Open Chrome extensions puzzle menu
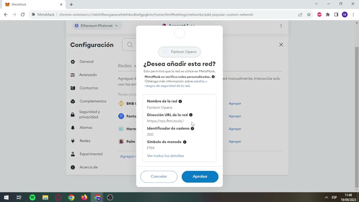 [328, 15]
